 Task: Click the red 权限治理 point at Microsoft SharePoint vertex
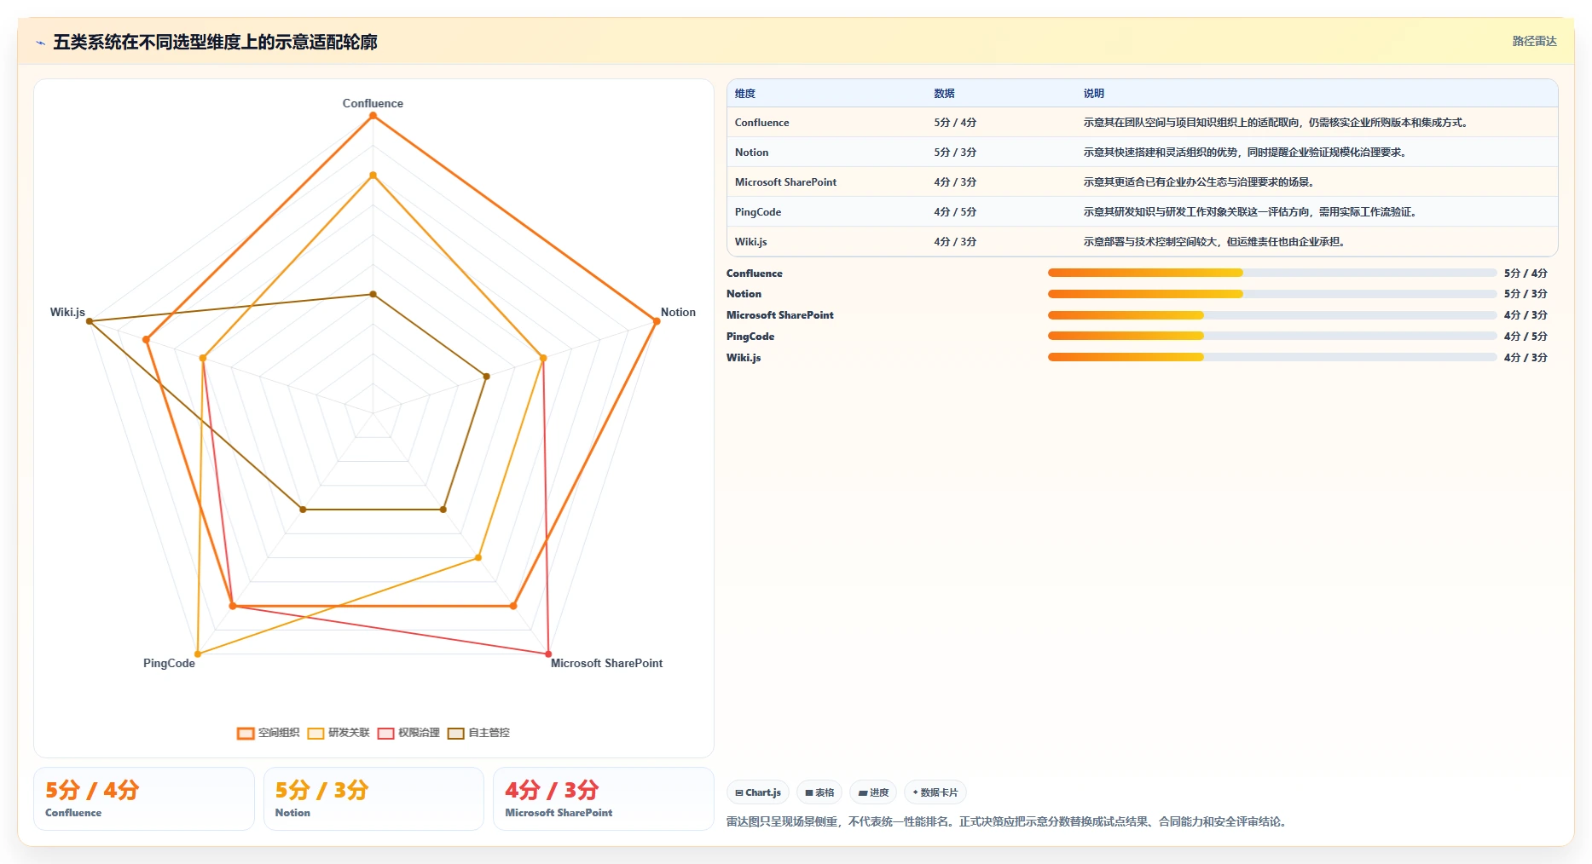tap(548, 654)
